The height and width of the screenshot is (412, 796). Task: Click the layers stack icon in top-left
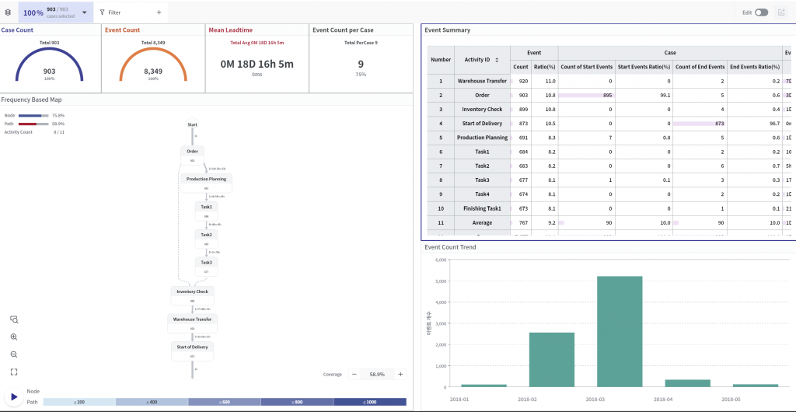pos(8,12)
